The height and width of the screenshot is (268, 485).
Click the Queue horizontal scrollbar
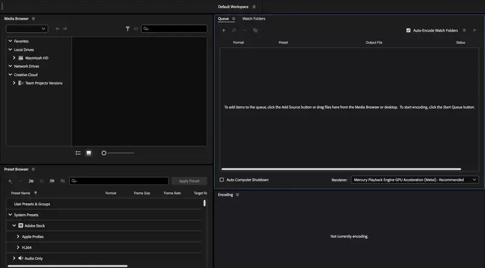[x=341, y=169]
